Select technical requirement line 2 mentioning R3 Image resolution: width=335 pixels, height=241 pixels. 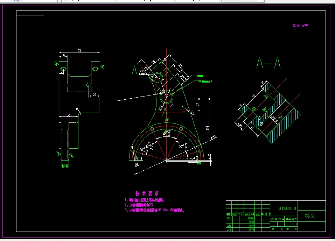139,205
